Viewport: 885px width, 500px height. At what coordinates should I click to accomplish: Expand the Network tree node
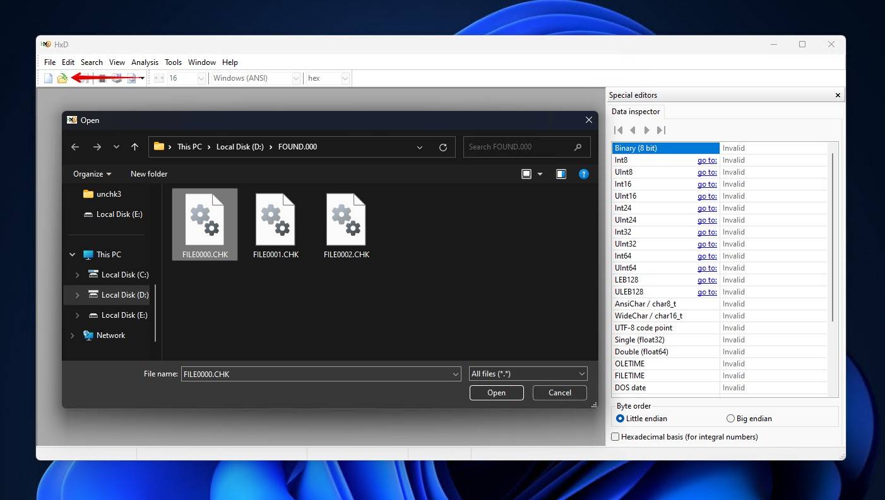tap(72, 335)
